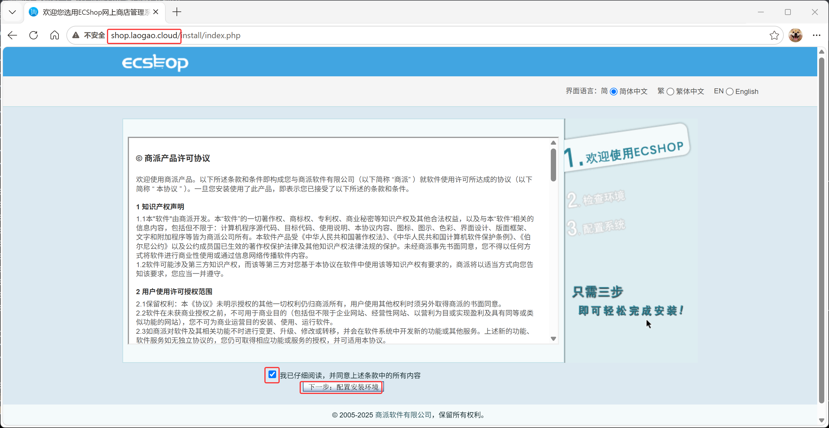The height and width of the screenshot is (428, 829).
Task: Click 下一步：配置安装环境 button
Action: pyautogui.click(x=343, y=387)
